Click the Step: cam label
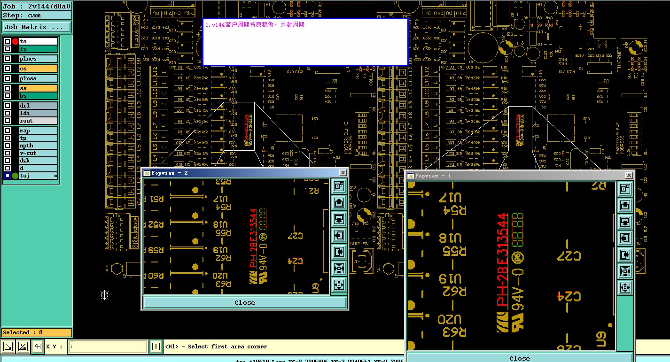The width and height of the screenshot is (670, 362). point(37,15)
